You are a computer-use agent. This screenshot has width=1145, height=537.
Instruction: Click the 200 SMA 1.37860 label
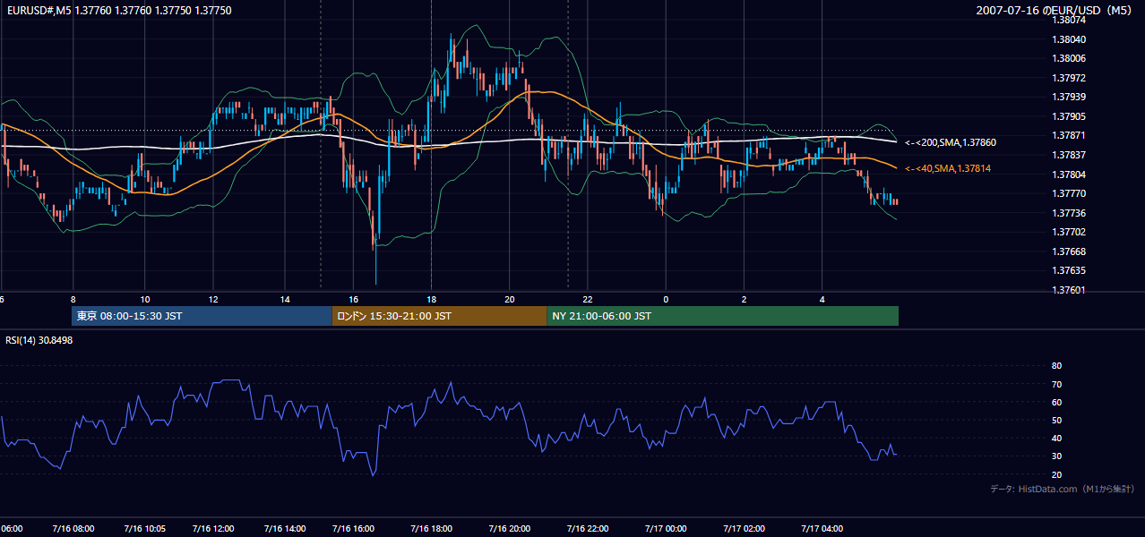951,142
